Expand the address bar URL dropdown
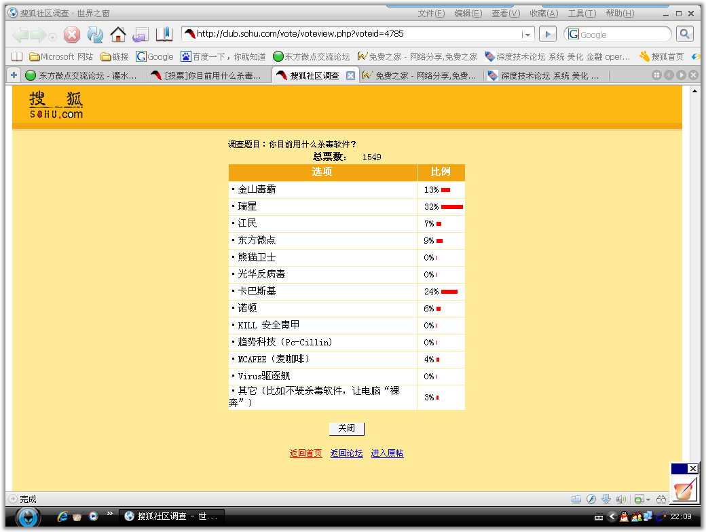The height and width of the screenshot is (532, 706). click(527, 35)
